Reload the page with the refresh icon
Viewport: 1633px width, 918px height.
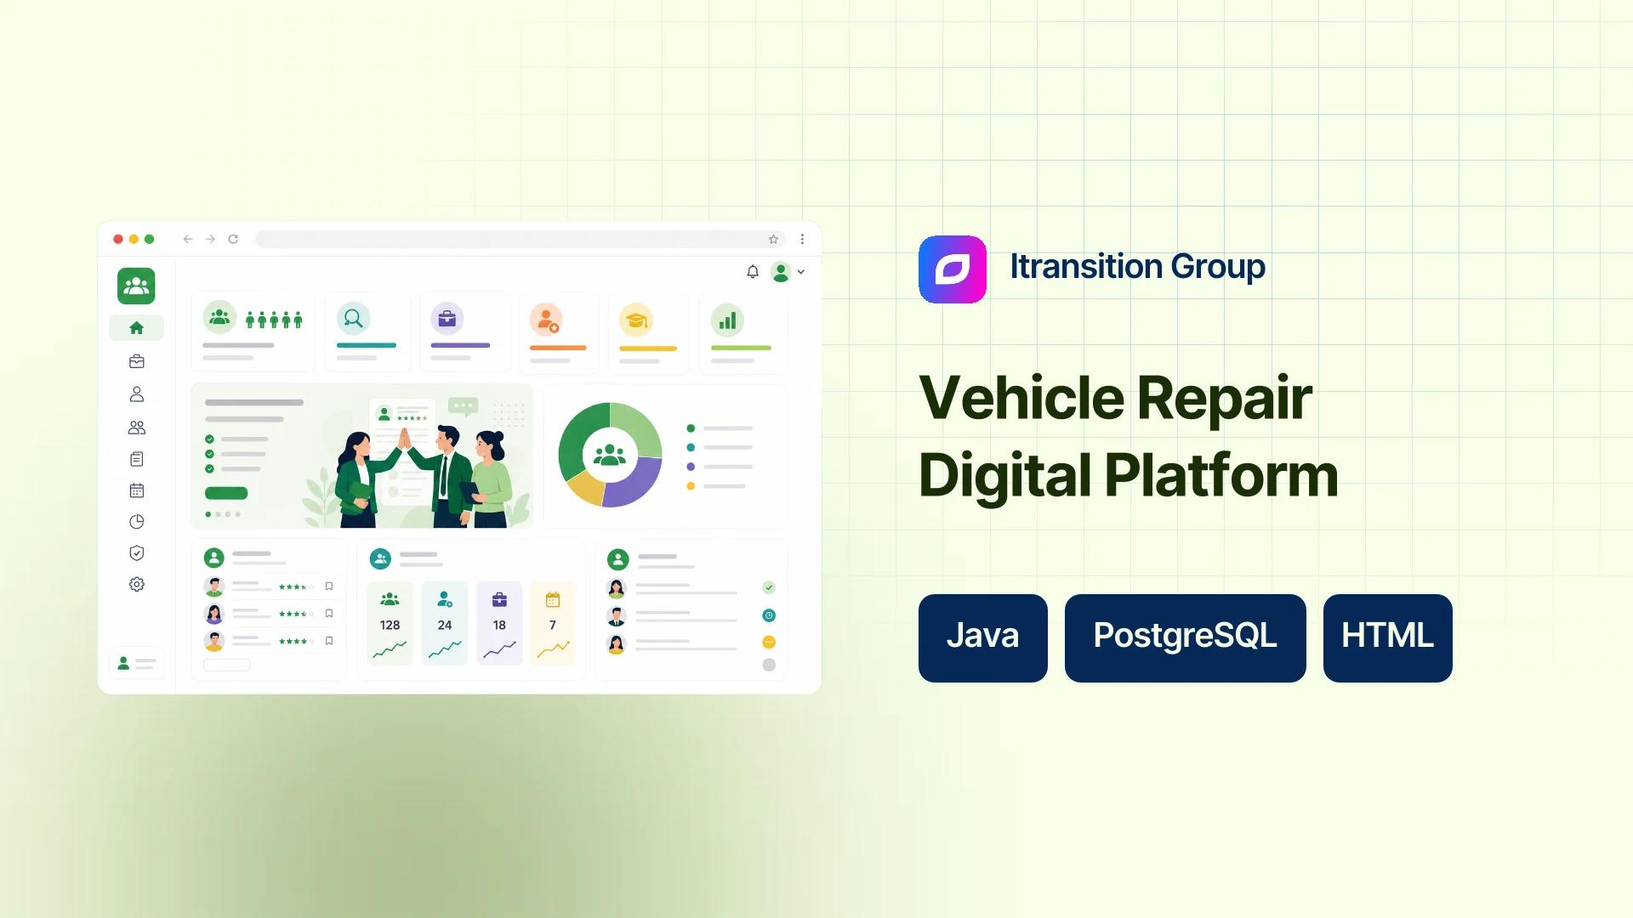pyautogui.click(x=233, y=239)
